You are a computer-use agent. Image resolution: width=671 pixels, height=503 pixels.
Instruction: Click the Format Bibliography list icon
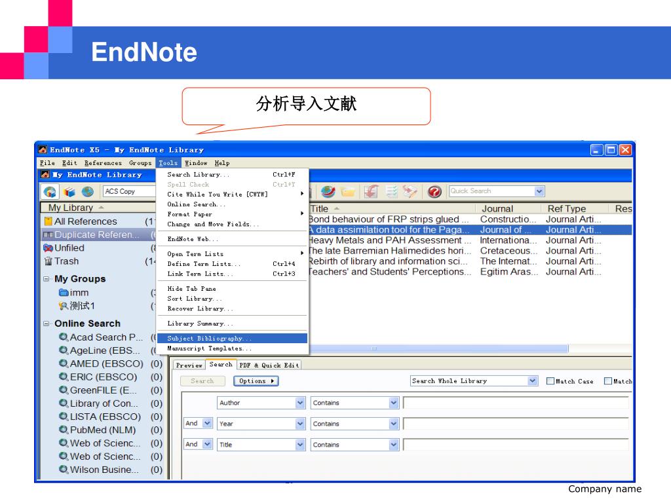392,192
